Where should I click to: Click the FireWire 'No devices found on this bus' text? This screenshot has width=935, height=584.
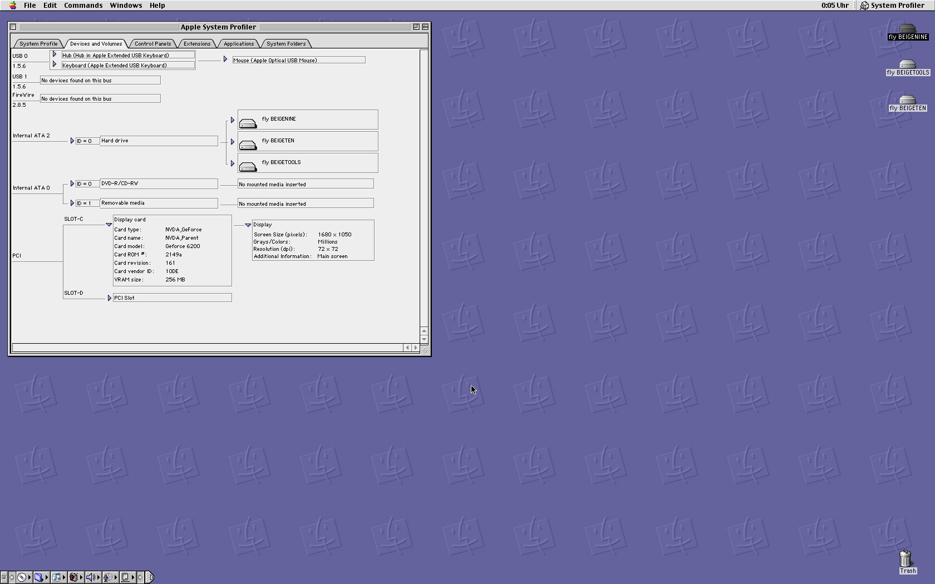(76, 99)
